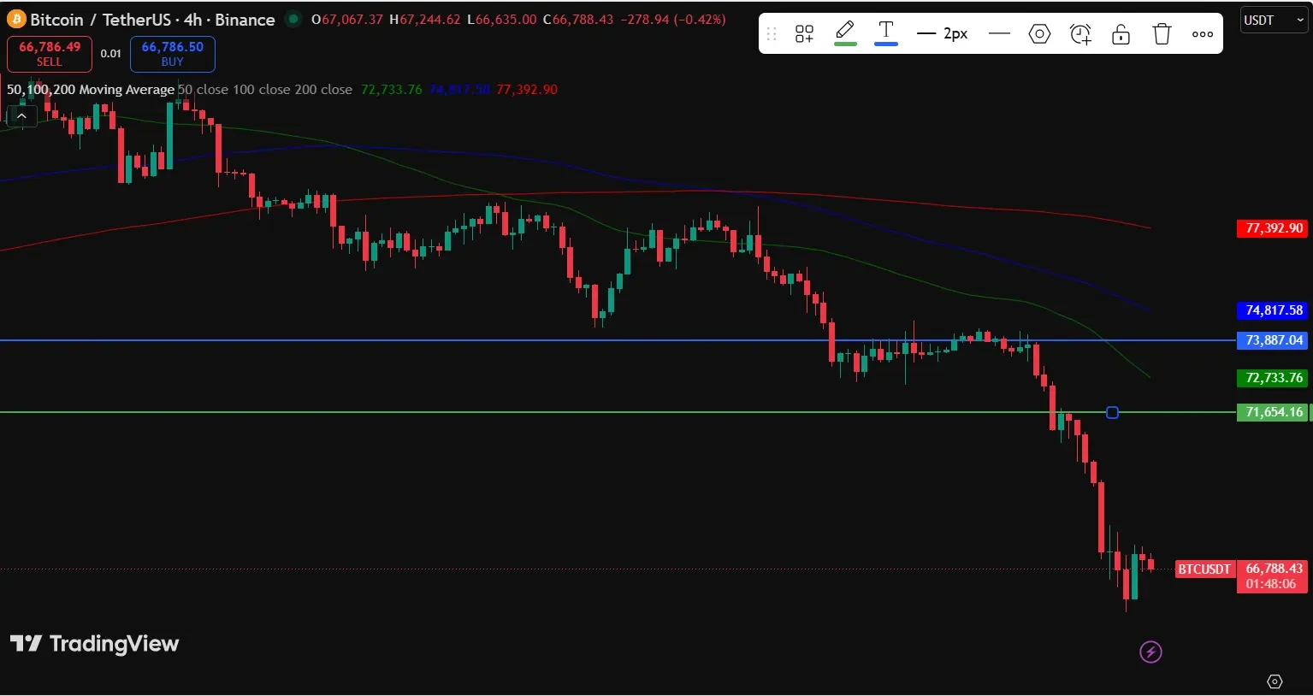Select the 73,887.04 horizontal line price label
1313x696 pixels.
[x=1273, y=340]
